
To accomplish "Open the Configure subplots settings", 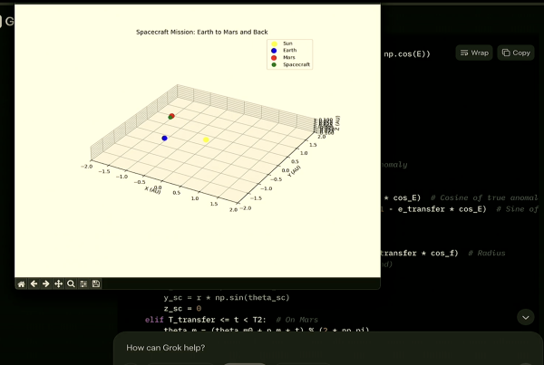I will [83, 283].
